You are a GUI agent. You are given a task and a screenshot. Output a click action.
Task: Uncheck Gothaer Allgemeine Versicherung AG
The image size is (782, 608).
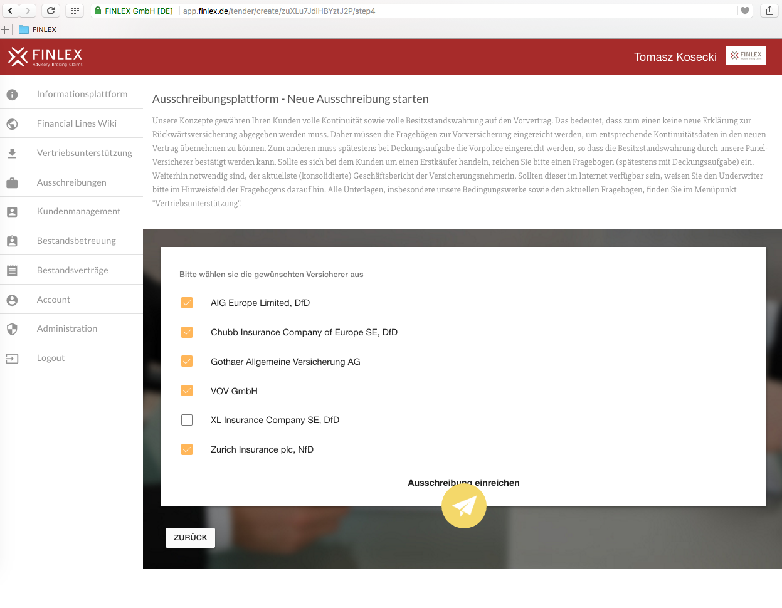[187, 361]
